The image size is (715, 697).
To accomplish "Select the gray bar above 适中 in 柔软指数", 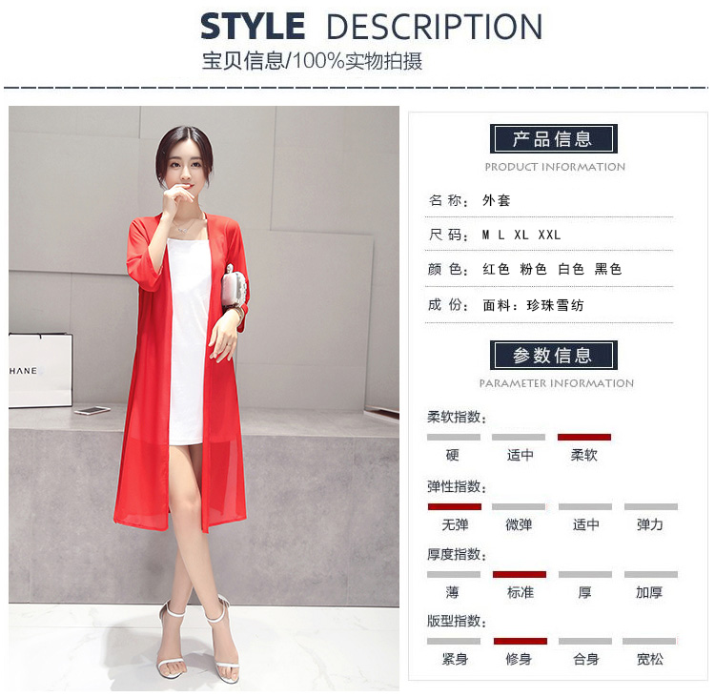I will point(519,437).
